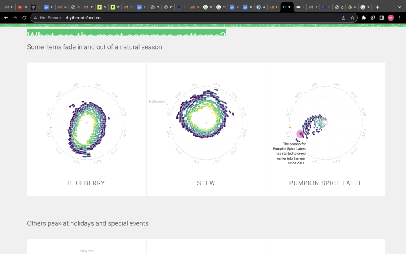This screenshot has width=406, height=254.
Task: Switch to the blue C tab labeled E
Action: (181, 7)
